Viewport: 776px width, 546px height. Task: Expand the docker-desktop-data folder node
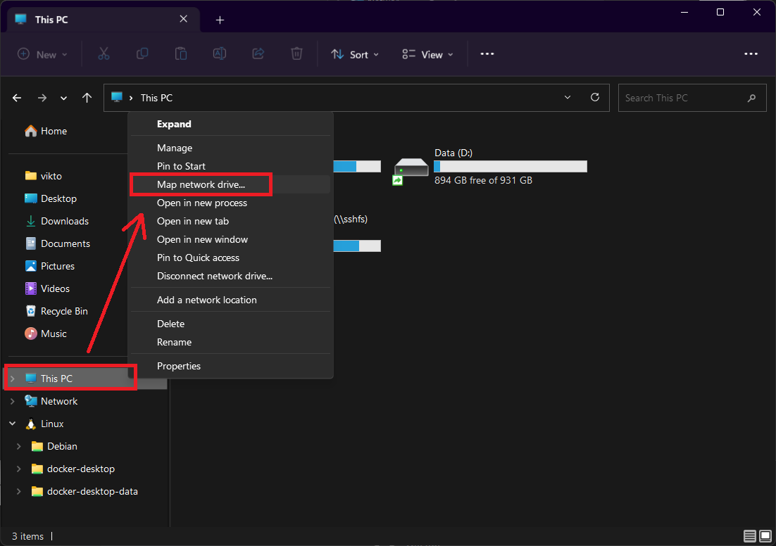(19, 491)
